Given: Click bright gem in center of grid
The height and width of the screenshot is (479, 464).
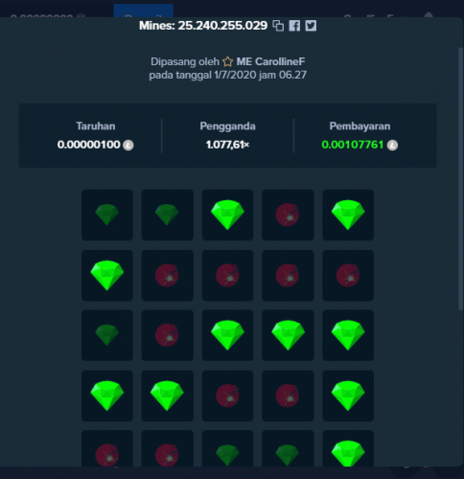Looking at the screenshot, I should pos(227,335).
